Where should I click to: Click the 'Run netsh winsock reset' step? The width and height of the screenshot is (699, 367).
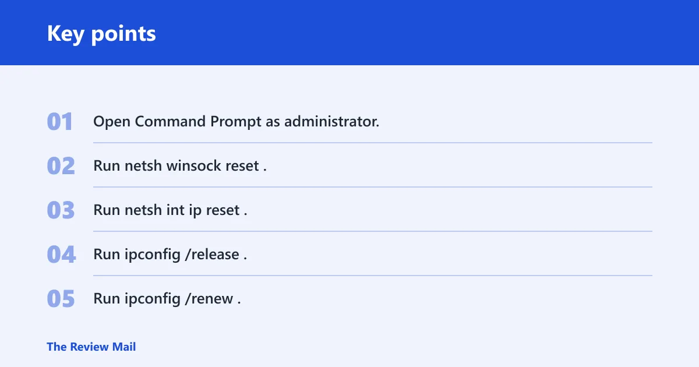click(x=180, y=166)
